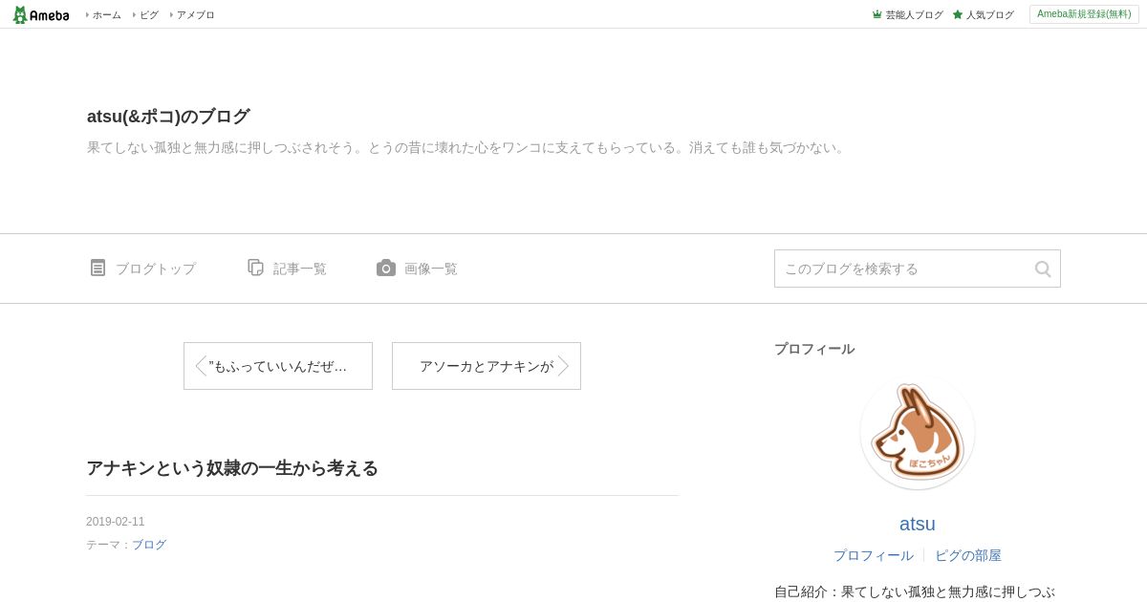This screenshot has height=602, width=1147.
Task: Click the magnifier search icon
Action: click(x=1043, y=269)
